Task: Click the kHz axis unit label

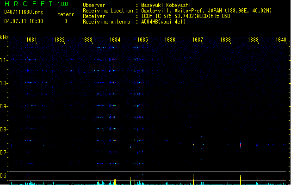Action: coord(4,37)
